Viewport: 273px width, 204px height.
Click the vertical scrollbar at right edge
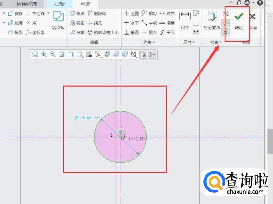tap(270, 141)
